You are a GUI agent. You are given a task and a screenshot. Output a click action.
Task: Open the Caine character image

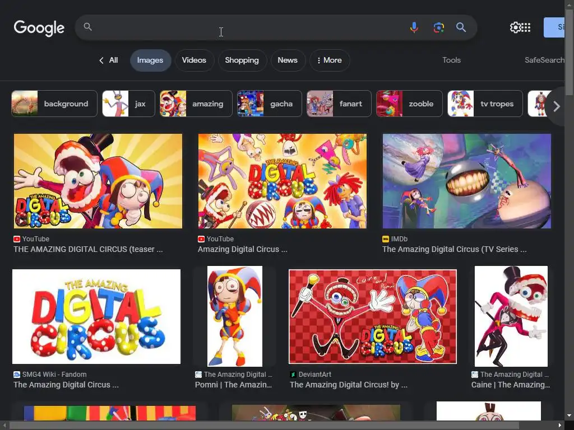[x=511, y=316]
